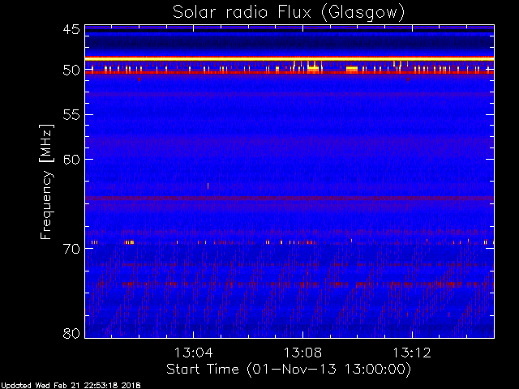The image size is (519, 389).
Task: Click the 80 frequency tick label
Action: [x=71, y=333]
